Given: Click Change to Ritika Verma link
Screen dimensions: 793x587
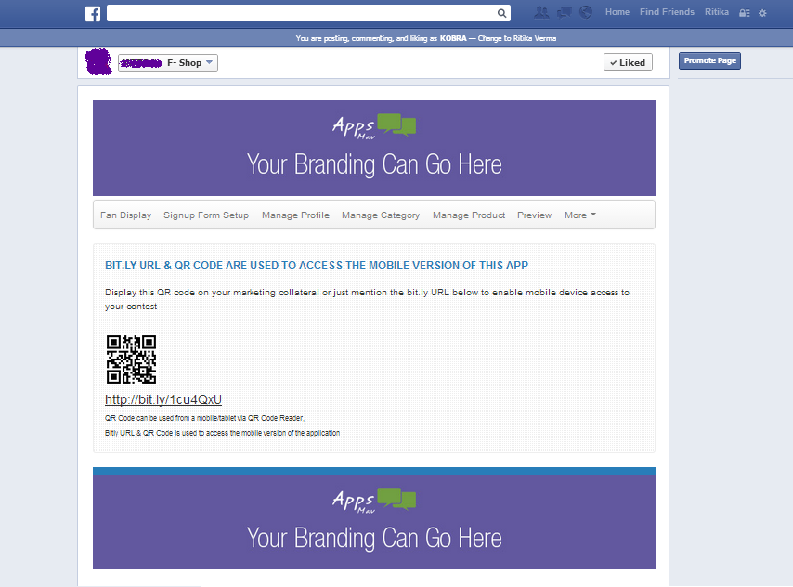Looking at the screenshot, I should coord(517,38).
